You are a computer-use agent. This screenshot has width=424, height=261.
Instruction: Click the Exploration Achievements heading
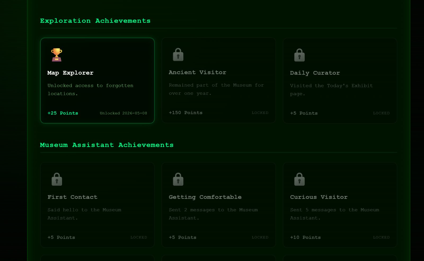[x=95, y=21]
